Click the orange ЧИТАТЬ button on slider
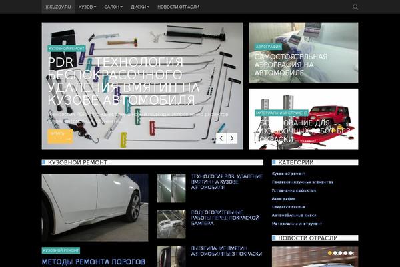 point(60,136)
